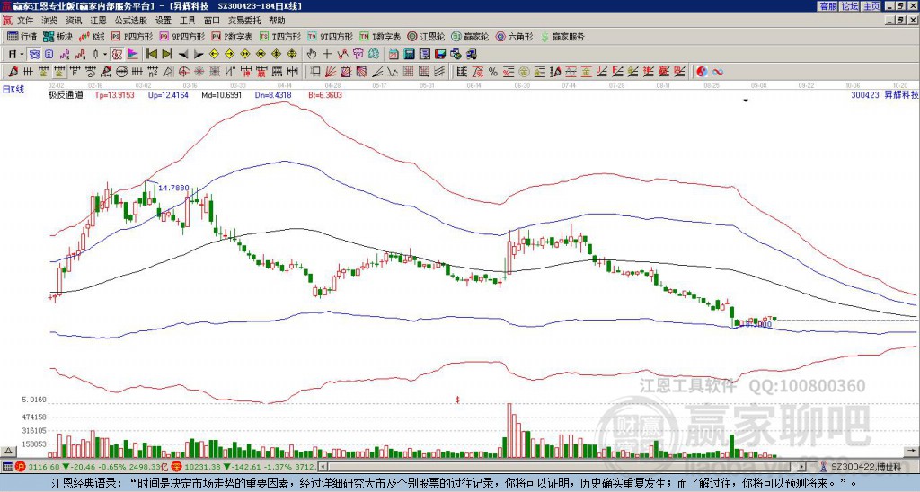The height and width of the screenshot is (492, 920).
Task: Select the hand pan tool
Action: coord(311,54)
